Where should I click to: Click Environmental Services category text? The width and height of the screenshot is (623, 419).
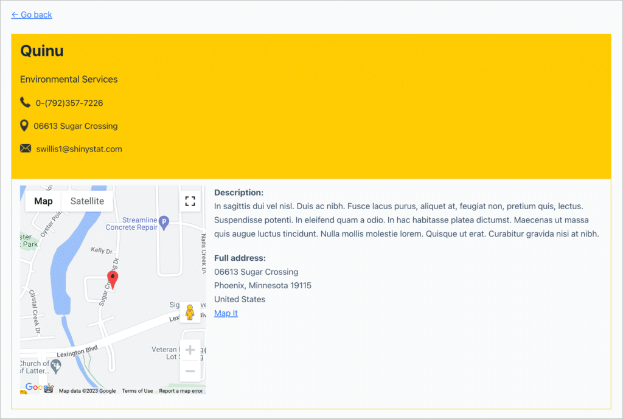pyautogui.click(x=69, y=79)
